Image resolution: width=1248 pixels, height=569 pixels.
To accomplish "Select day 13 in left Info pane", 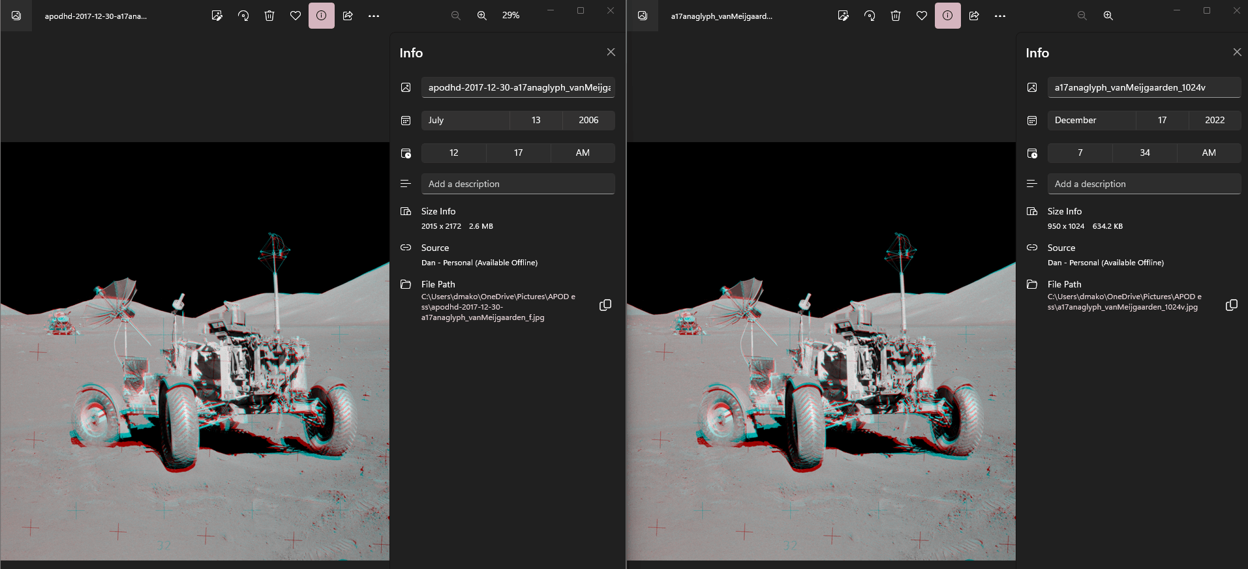I will [x=536, y=120].
